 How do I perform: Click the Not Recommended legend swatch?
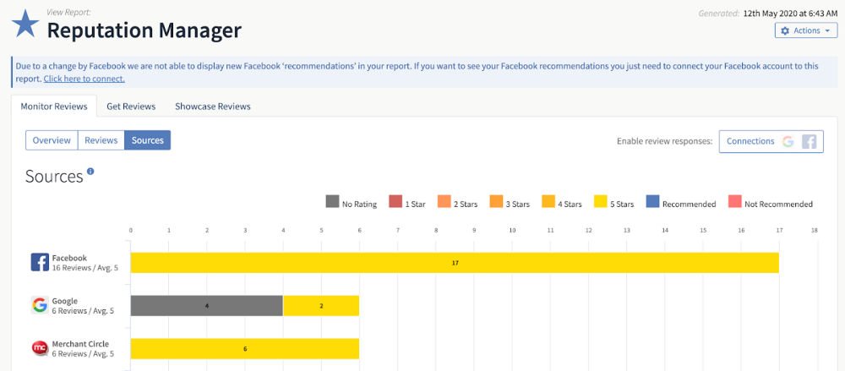pyautogui.click(x=734, y=203)
